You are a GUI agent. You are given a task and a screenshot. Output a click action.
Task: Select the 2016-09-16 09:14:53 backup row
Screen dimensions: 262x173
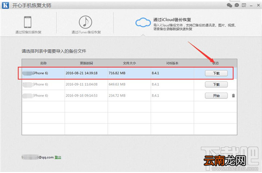pyautogui.click(x=129, y=96)
